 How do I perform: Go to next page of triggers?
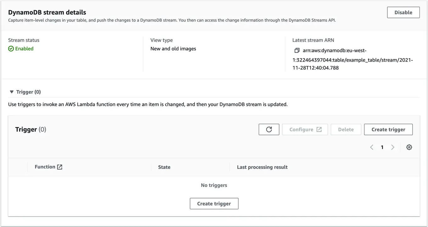[x=392, y=147]
